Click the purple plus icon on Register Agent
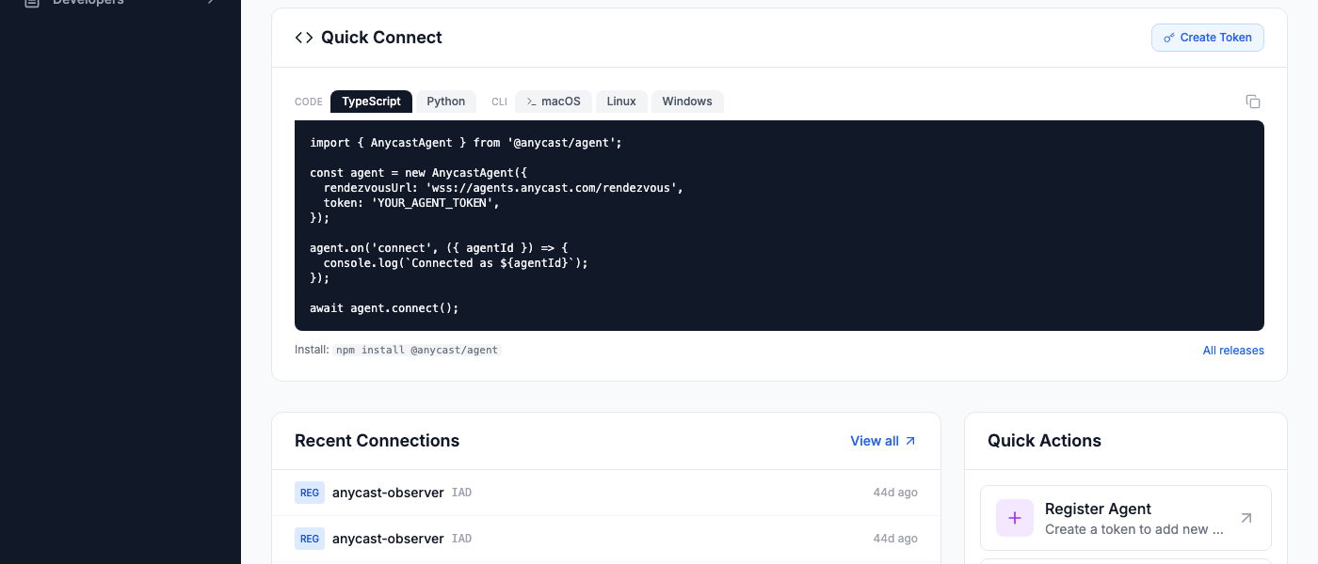Viewport: 1318px width, 564px height. click(x=1015, y=518)
